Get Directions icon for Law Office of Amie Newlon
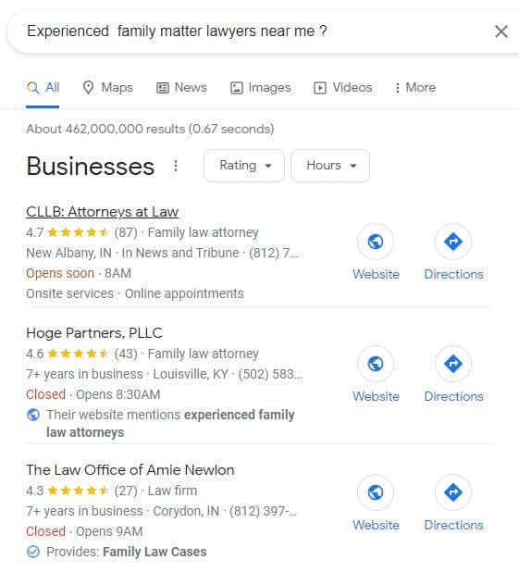The image size is (519, 572). click(453, 492)
